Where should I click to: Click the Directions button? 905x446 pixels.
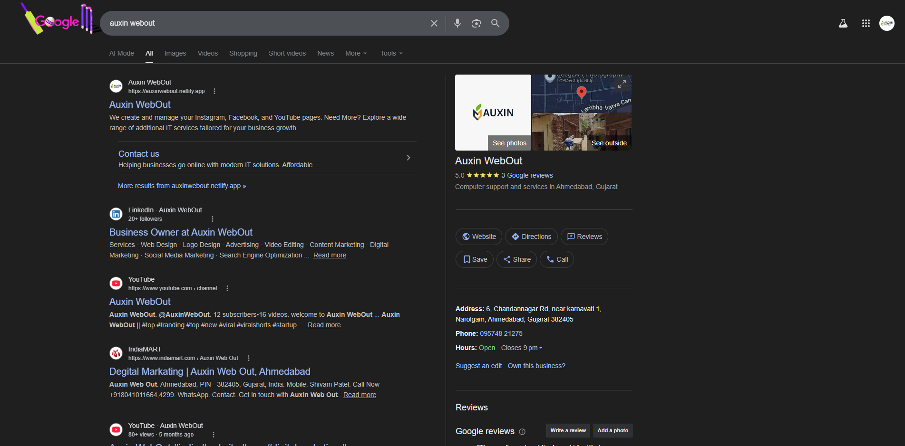click(531, 237)
